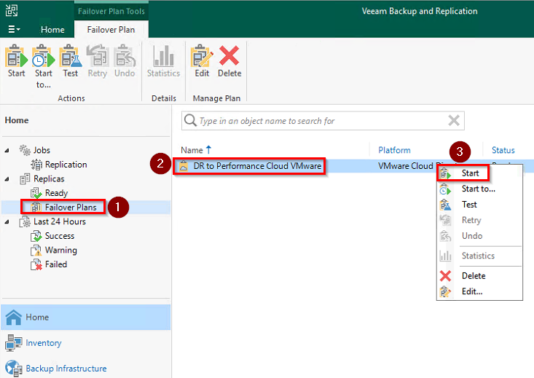The image size is (534, 378).
Task: Open Statistics from the ribbon
Action: pyautogui.click(x=163, y=61)
